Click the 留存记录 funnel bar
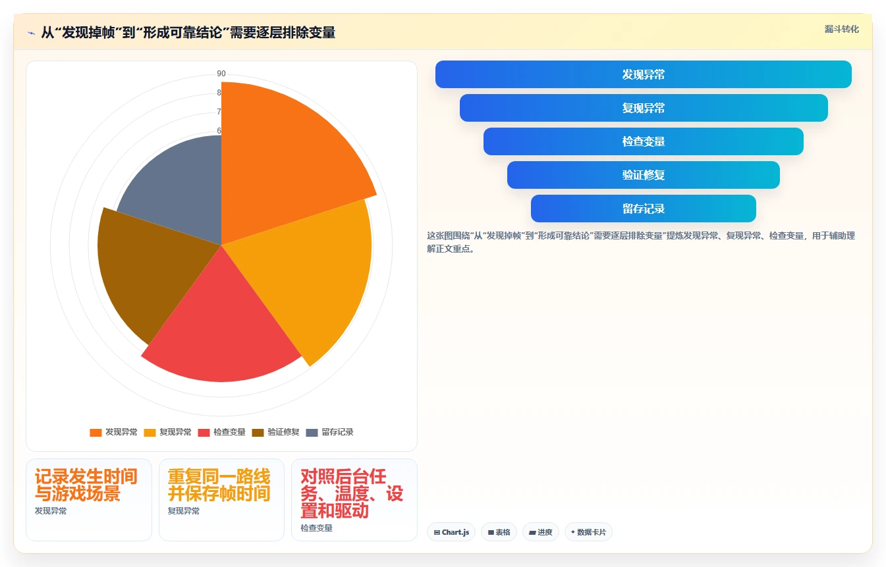Image resolution: width=886 pixels, height=567 pixels. [x=643, y=209]
